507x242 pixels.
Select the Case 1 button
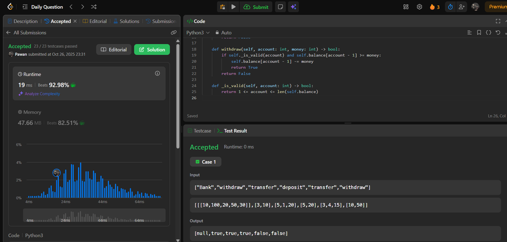pos(205,162)
